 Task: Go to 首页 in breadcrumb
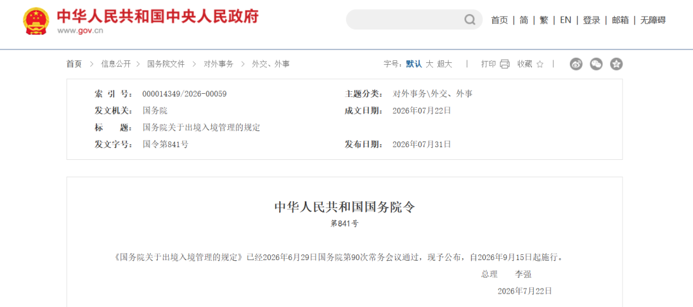click(74, 64)
